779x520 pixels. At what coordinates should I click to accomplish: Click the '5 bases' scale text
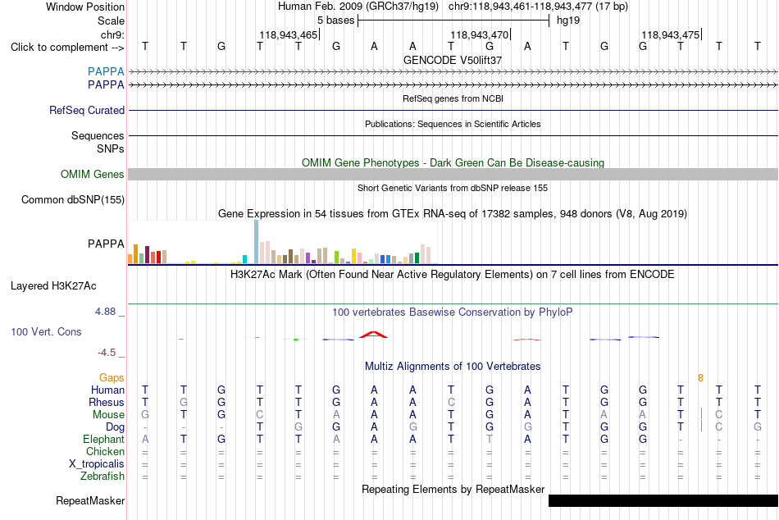[x=336, y=21]
